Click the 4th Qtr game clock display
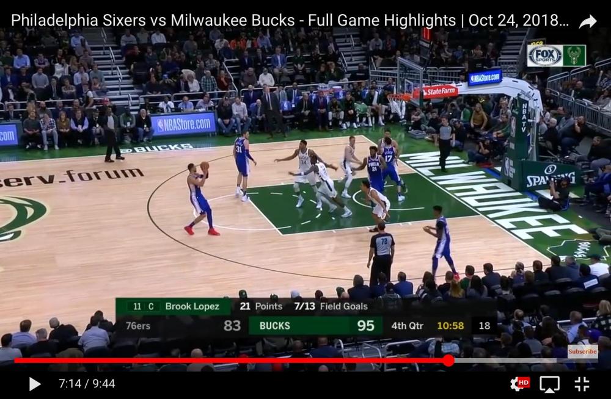This screenshot has width=611, height=399. (x=426, y=325)
